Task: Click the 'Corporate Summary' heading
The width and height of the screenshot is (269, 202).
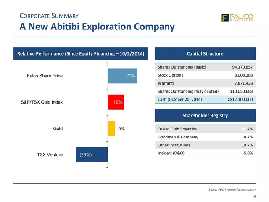Action: coord(49,16)
